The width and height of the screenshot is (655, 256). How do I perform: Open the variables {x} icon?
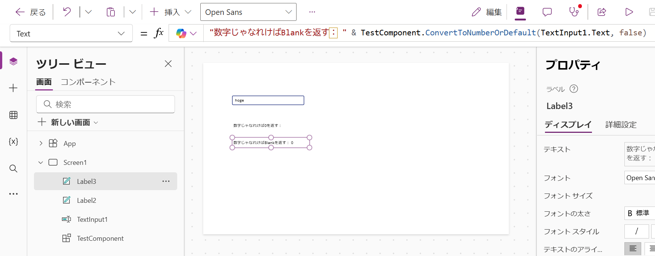(13, 141)
